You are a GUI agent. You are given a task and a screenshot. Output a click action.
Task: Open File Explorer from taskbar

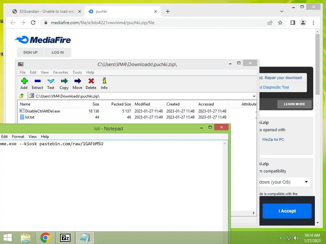click(x=25, y=238)
